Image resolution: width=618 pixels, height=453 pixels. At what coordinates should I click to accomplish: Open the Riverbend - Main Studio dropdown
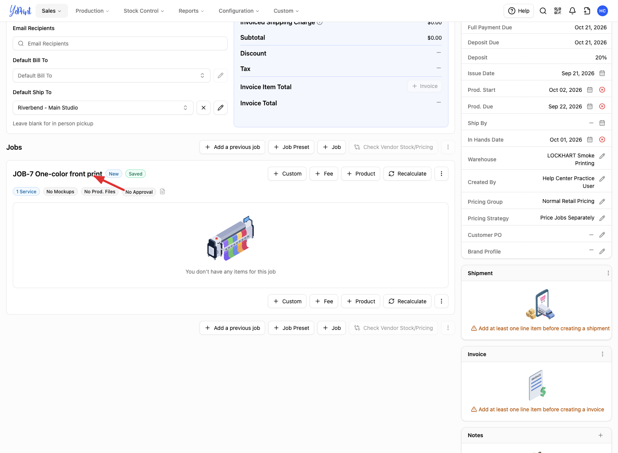tap(103, 108)
